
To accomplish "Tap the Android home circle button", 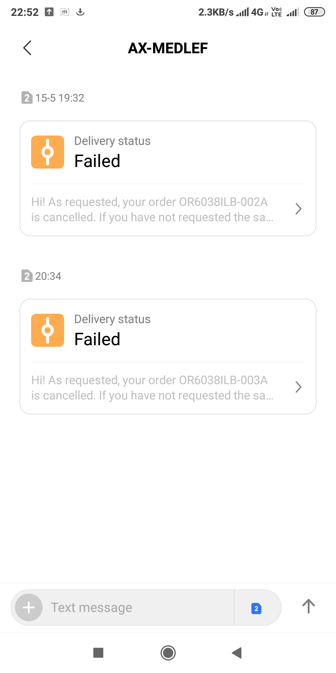I will click(168, 653).
